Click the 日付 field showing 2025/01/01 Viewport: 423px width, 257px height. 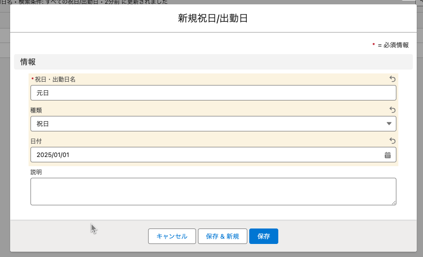click(213, 155)
